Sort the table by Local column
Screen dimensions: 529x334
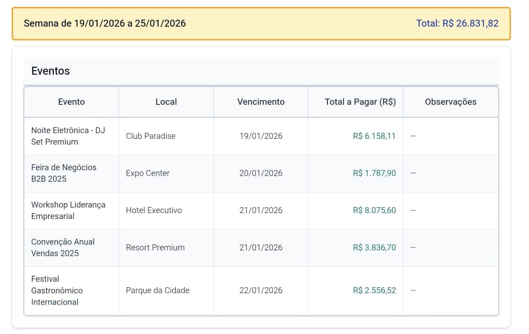166,102
